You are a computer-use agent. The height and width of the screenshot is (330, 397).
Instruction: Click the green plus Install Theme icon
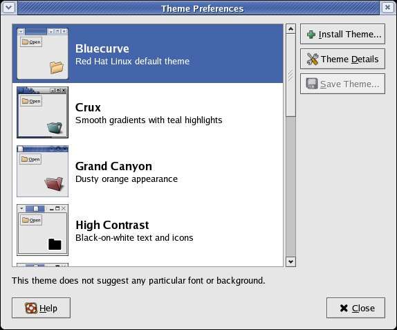(311, 34)
